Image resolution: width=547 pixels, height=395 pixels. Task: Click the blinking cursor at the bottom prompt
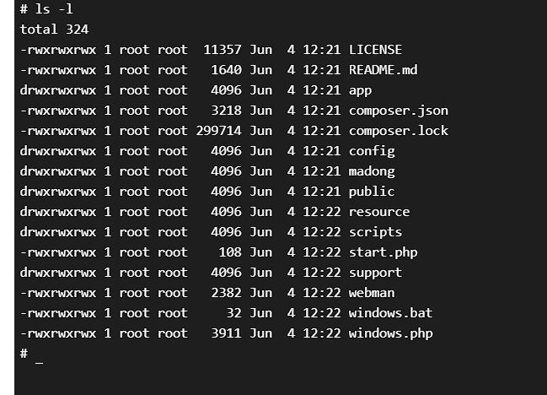pos(39,357)
